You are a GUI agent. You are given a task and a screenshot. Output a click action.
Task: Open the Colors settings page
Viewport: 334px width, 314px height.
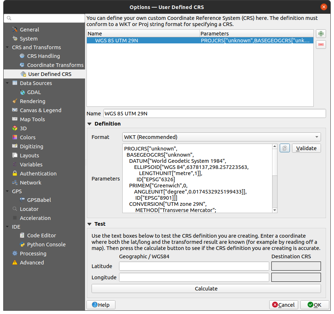(x=27, y=137)
